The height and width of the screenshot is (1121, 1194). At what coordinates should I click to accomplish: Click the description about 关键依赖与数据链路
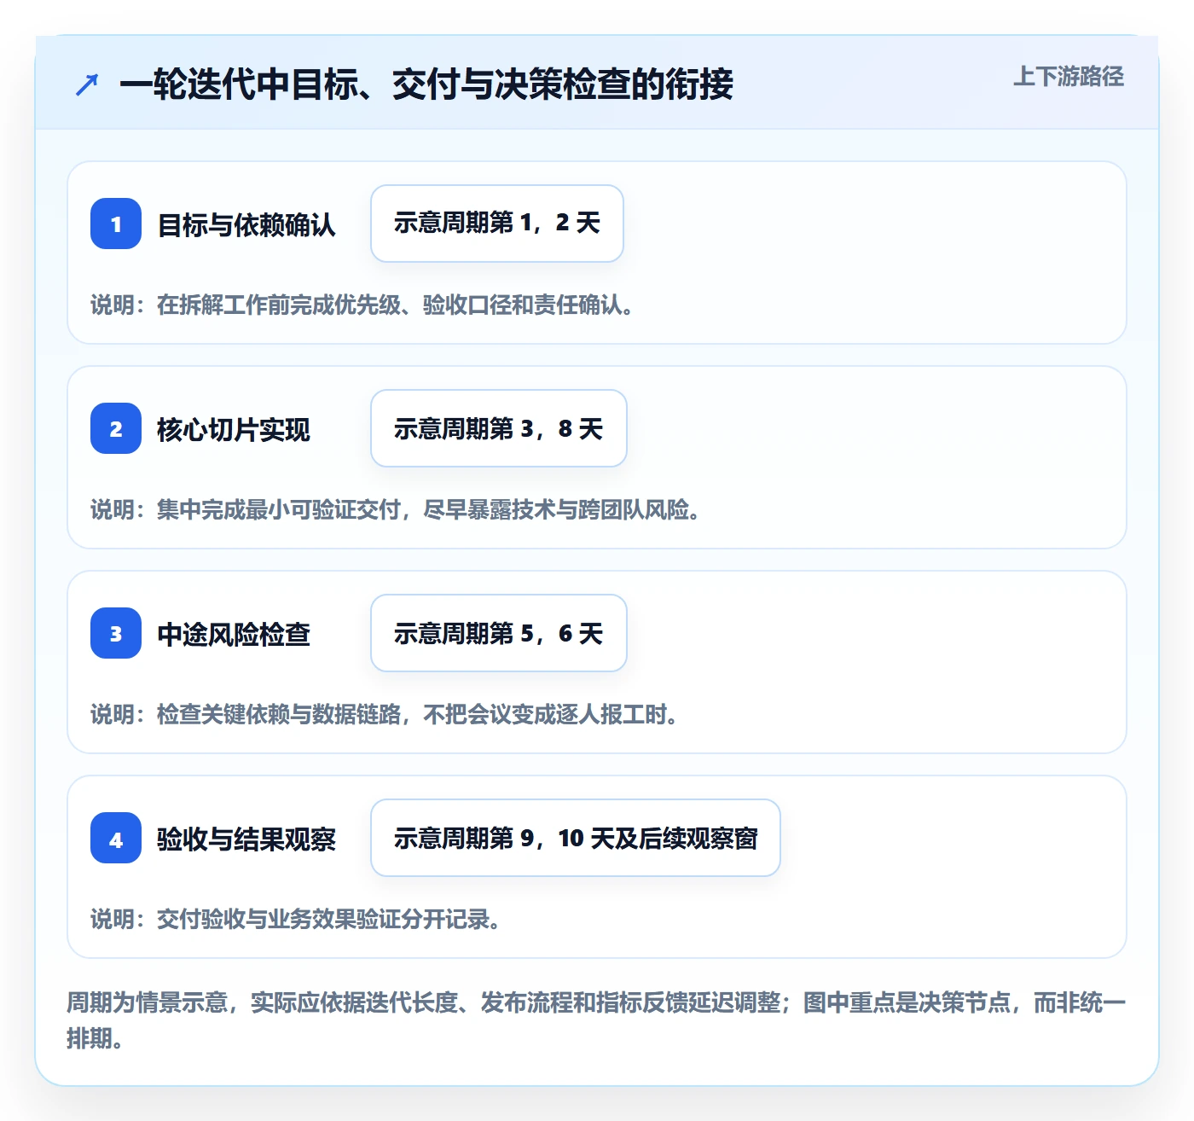pyautogui.click(x=385, y=715)
